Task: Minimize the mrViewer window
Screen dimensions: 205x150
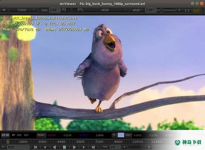Action: 192,4
